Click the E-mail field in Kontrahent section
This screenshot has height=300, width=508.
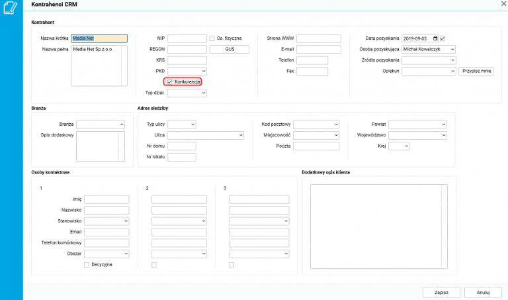tap(319, 49)
